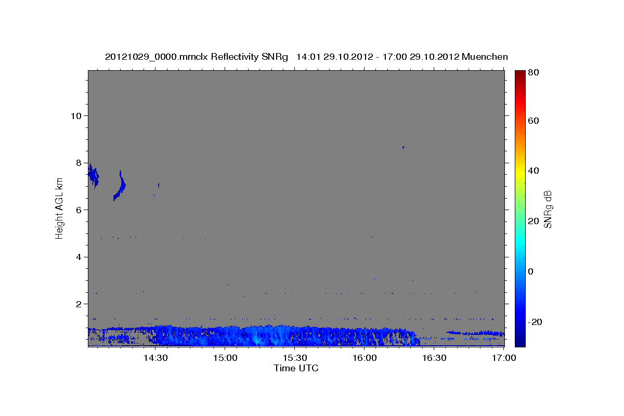
Task: Click the 14:30 time tick label
Action: [155, 358]
